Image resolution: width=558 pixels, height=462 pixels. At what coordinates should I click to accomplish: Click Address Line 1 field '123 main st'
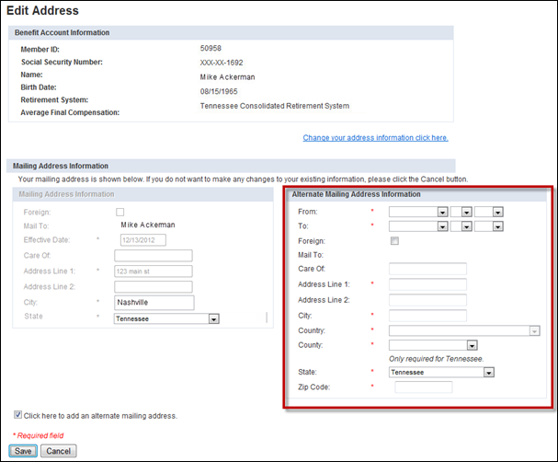tap(153, 271)
